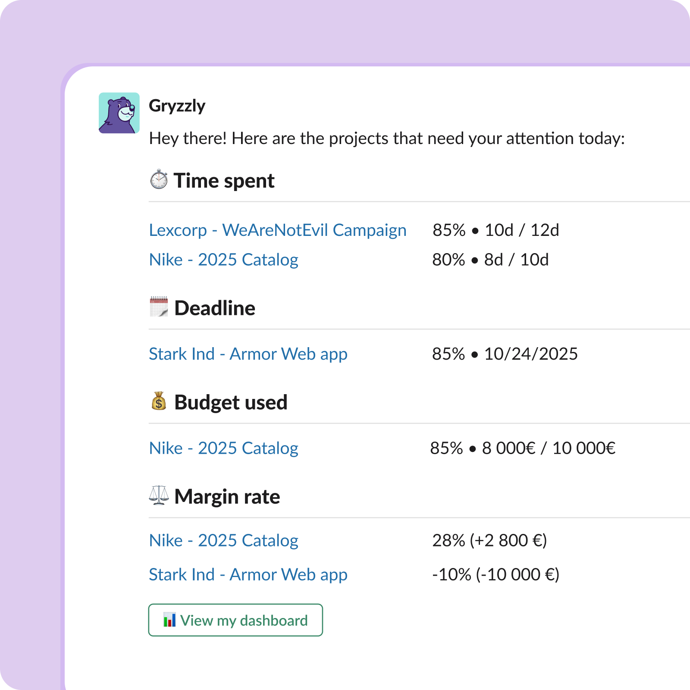Screen dimensions: 690x690
Task: Click the Time spent heading
Action: [x=224, y=180]
